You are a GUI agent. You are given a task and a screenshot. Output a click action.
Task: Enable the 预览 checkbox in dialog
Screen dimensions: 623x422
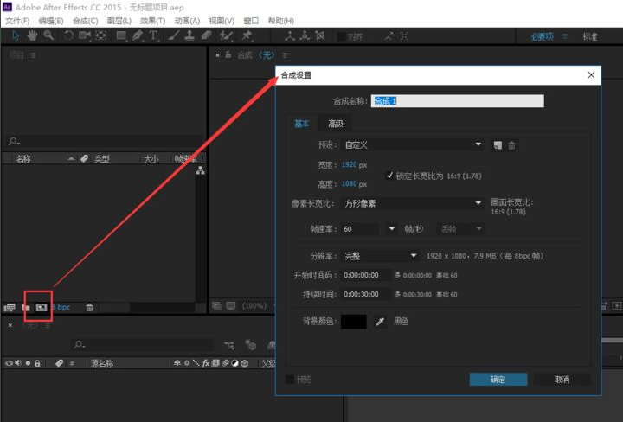290,380
